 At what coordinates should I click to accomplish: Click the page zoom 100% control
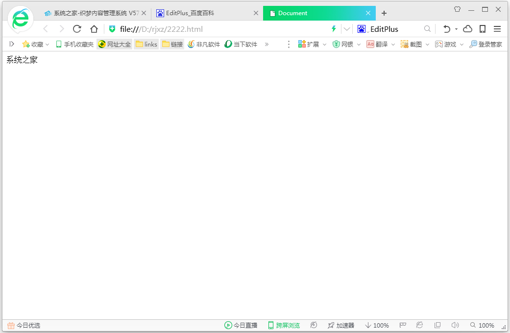pyautogui.click(x=483, y=325)
